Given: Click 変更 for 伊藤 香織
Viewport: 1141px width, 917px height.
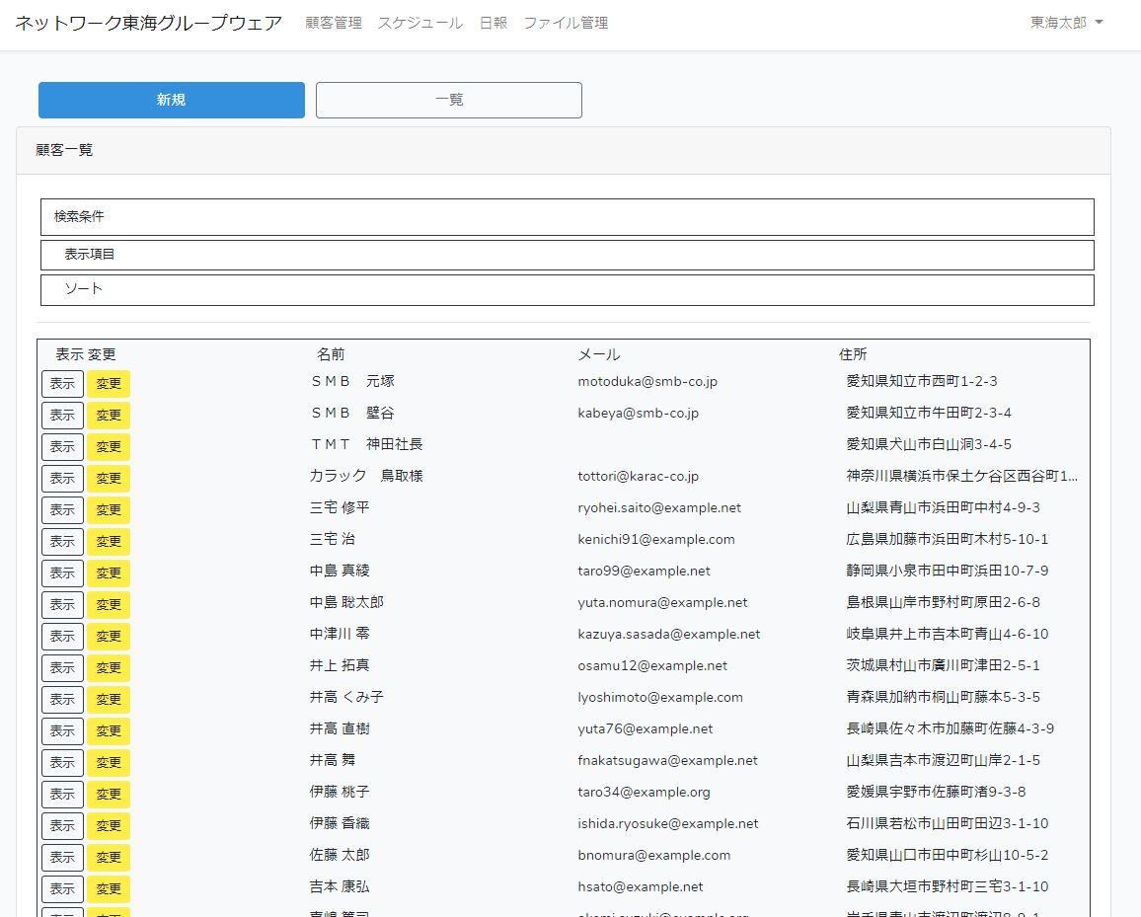Looking at the screenshot, I should (109, 826).
